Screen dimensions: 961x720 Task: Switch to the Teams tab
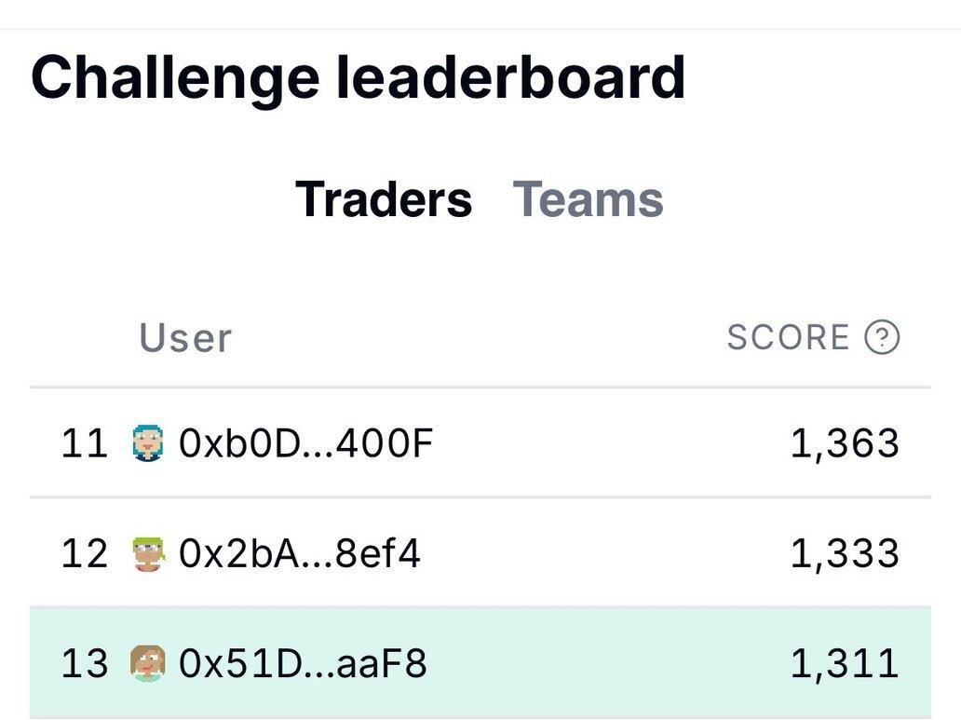click(x=588, y=199)
